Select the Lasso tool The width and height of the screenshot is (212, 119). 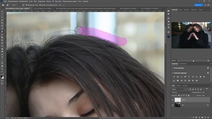2,17
